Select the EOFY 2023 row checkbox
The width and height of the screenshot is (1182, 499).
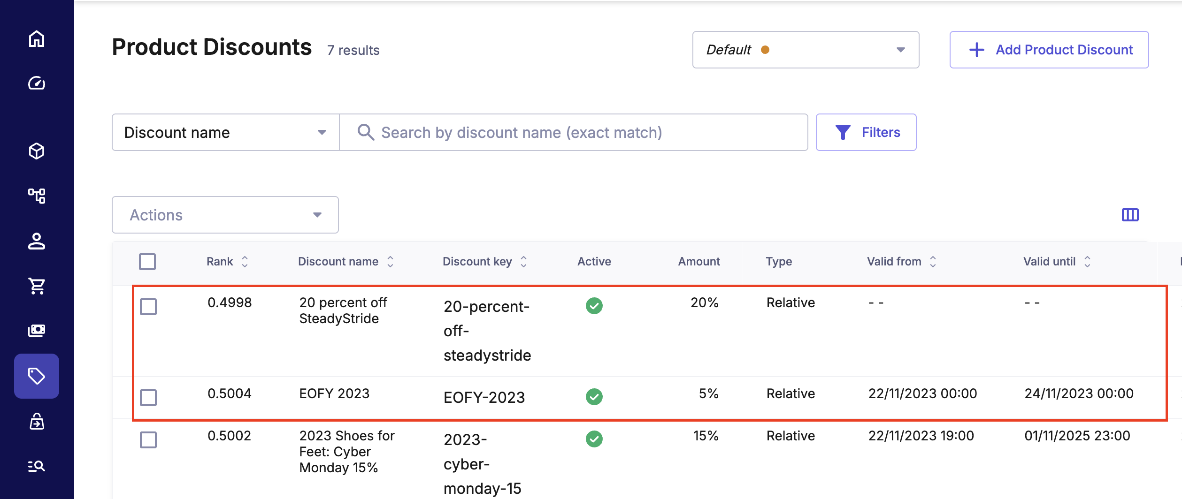[148, 398]
